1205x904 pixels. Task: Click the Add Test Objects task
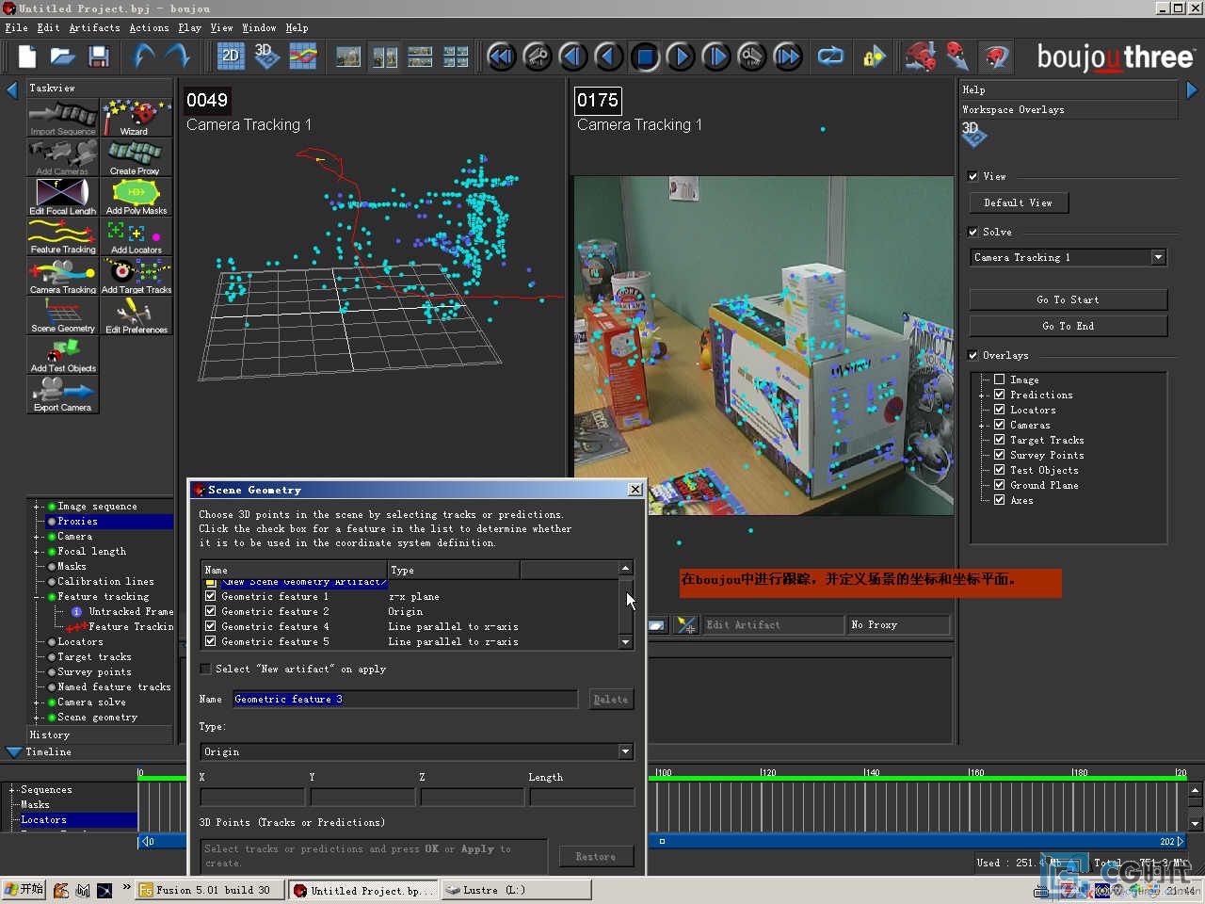point(63,355)
